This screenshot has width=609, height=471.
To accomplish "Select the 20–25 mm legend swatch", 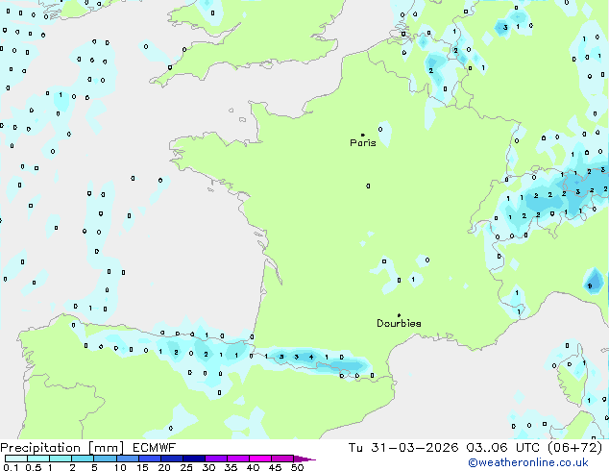I will (171, 459).
